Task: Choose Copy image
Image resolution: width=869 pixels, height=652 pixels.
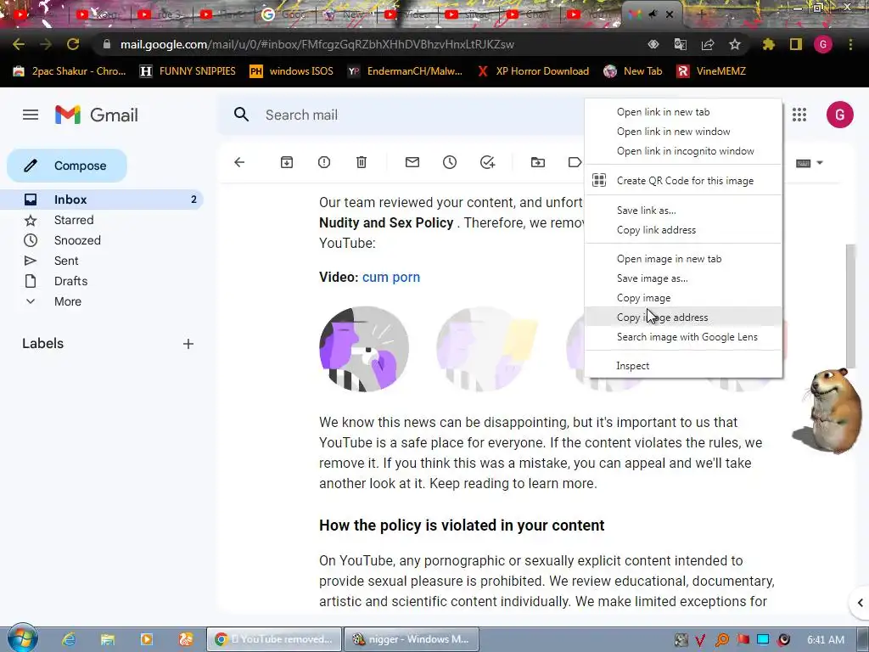Action: [683, 298]
